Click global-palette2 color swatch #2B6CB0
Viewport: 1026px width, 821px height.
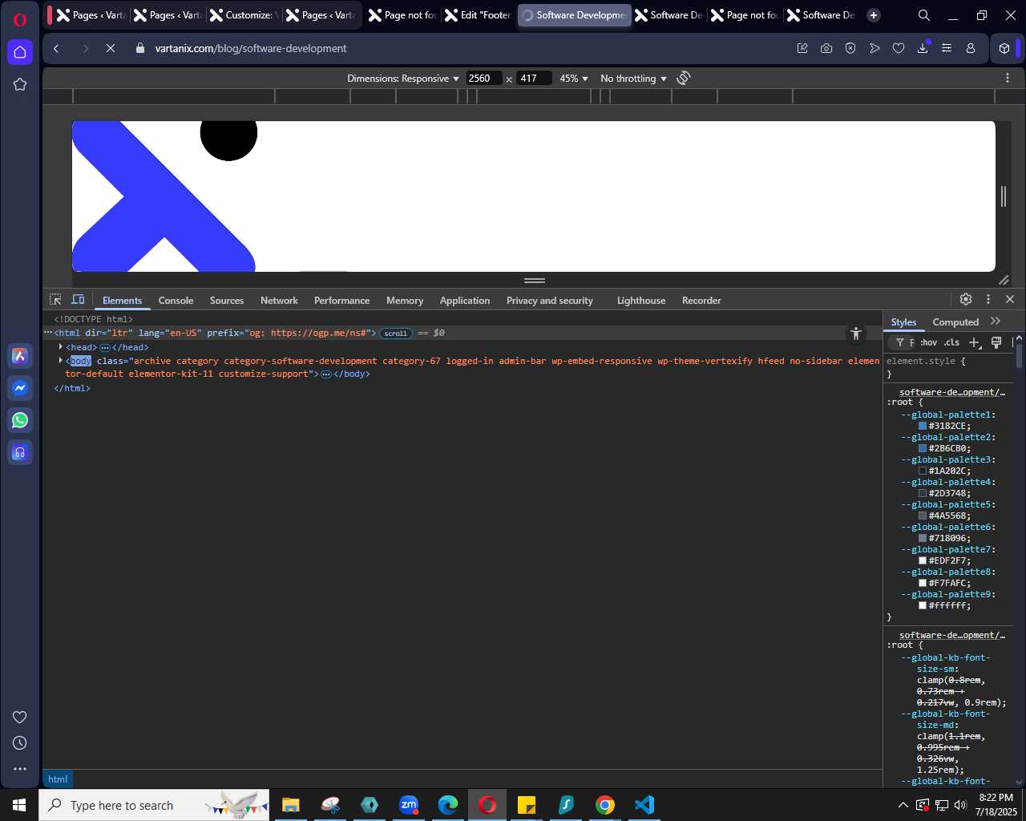tap(923, 448)
